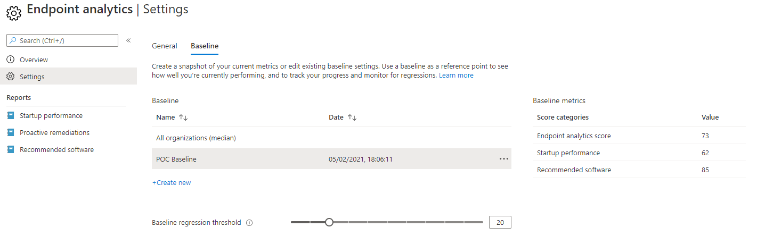This screenshot has width=773, height=244.
Task: Switch to the General tab
Action: [x=165, y=46]
